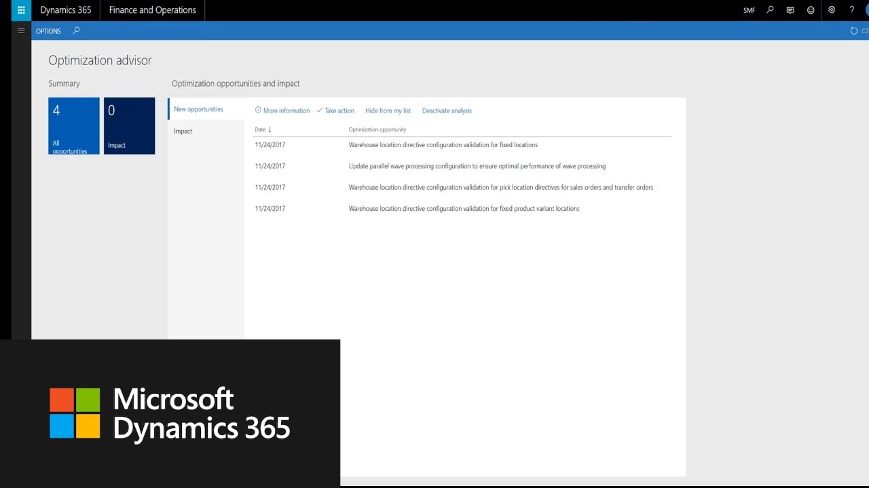Viewport: 869px width, 488px height.
Task: Click Deactivate analysis
Action: pos(447,110)
